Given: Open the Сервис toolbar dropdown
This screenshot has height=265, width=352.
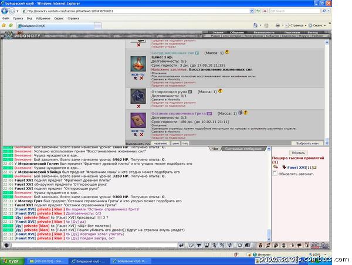Looking at the screenshot, I should (x=317, y=25).
